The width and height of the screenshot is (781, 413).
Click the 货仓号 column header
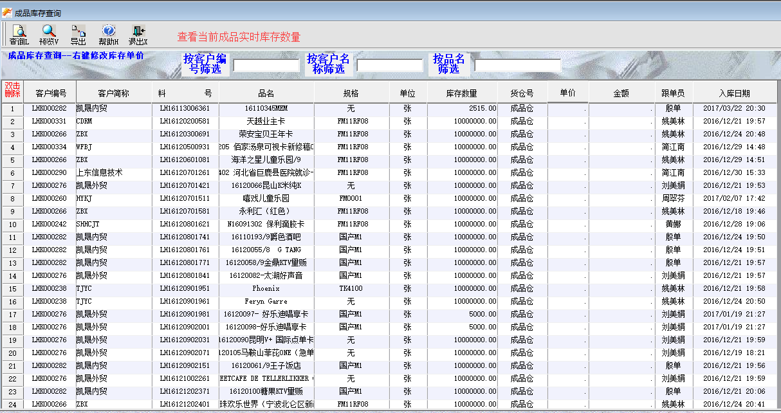click(522, 93)
